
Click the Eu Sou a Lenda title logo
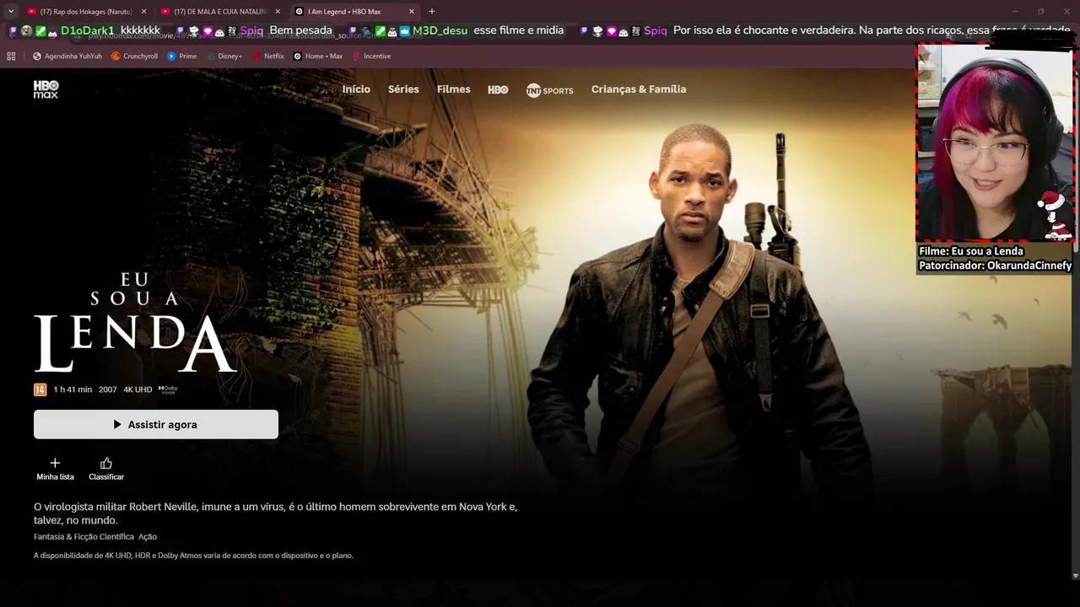[135, 323]
